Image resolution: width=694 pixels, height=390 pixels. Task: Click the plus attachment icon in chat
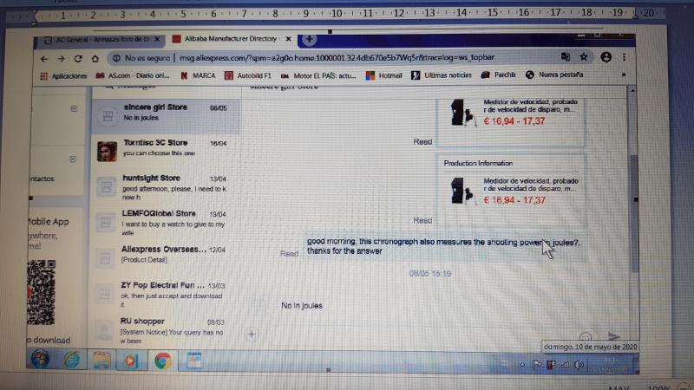pos(252,333)
